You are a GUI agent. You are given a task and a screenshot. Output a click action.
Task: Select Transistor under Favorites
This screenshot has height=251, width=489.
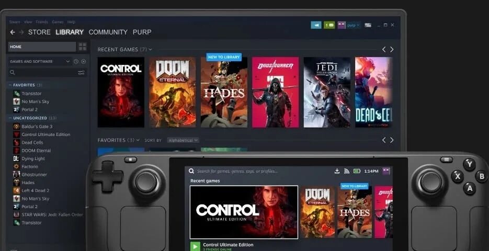pyautogui.click(x=31, y=94)
